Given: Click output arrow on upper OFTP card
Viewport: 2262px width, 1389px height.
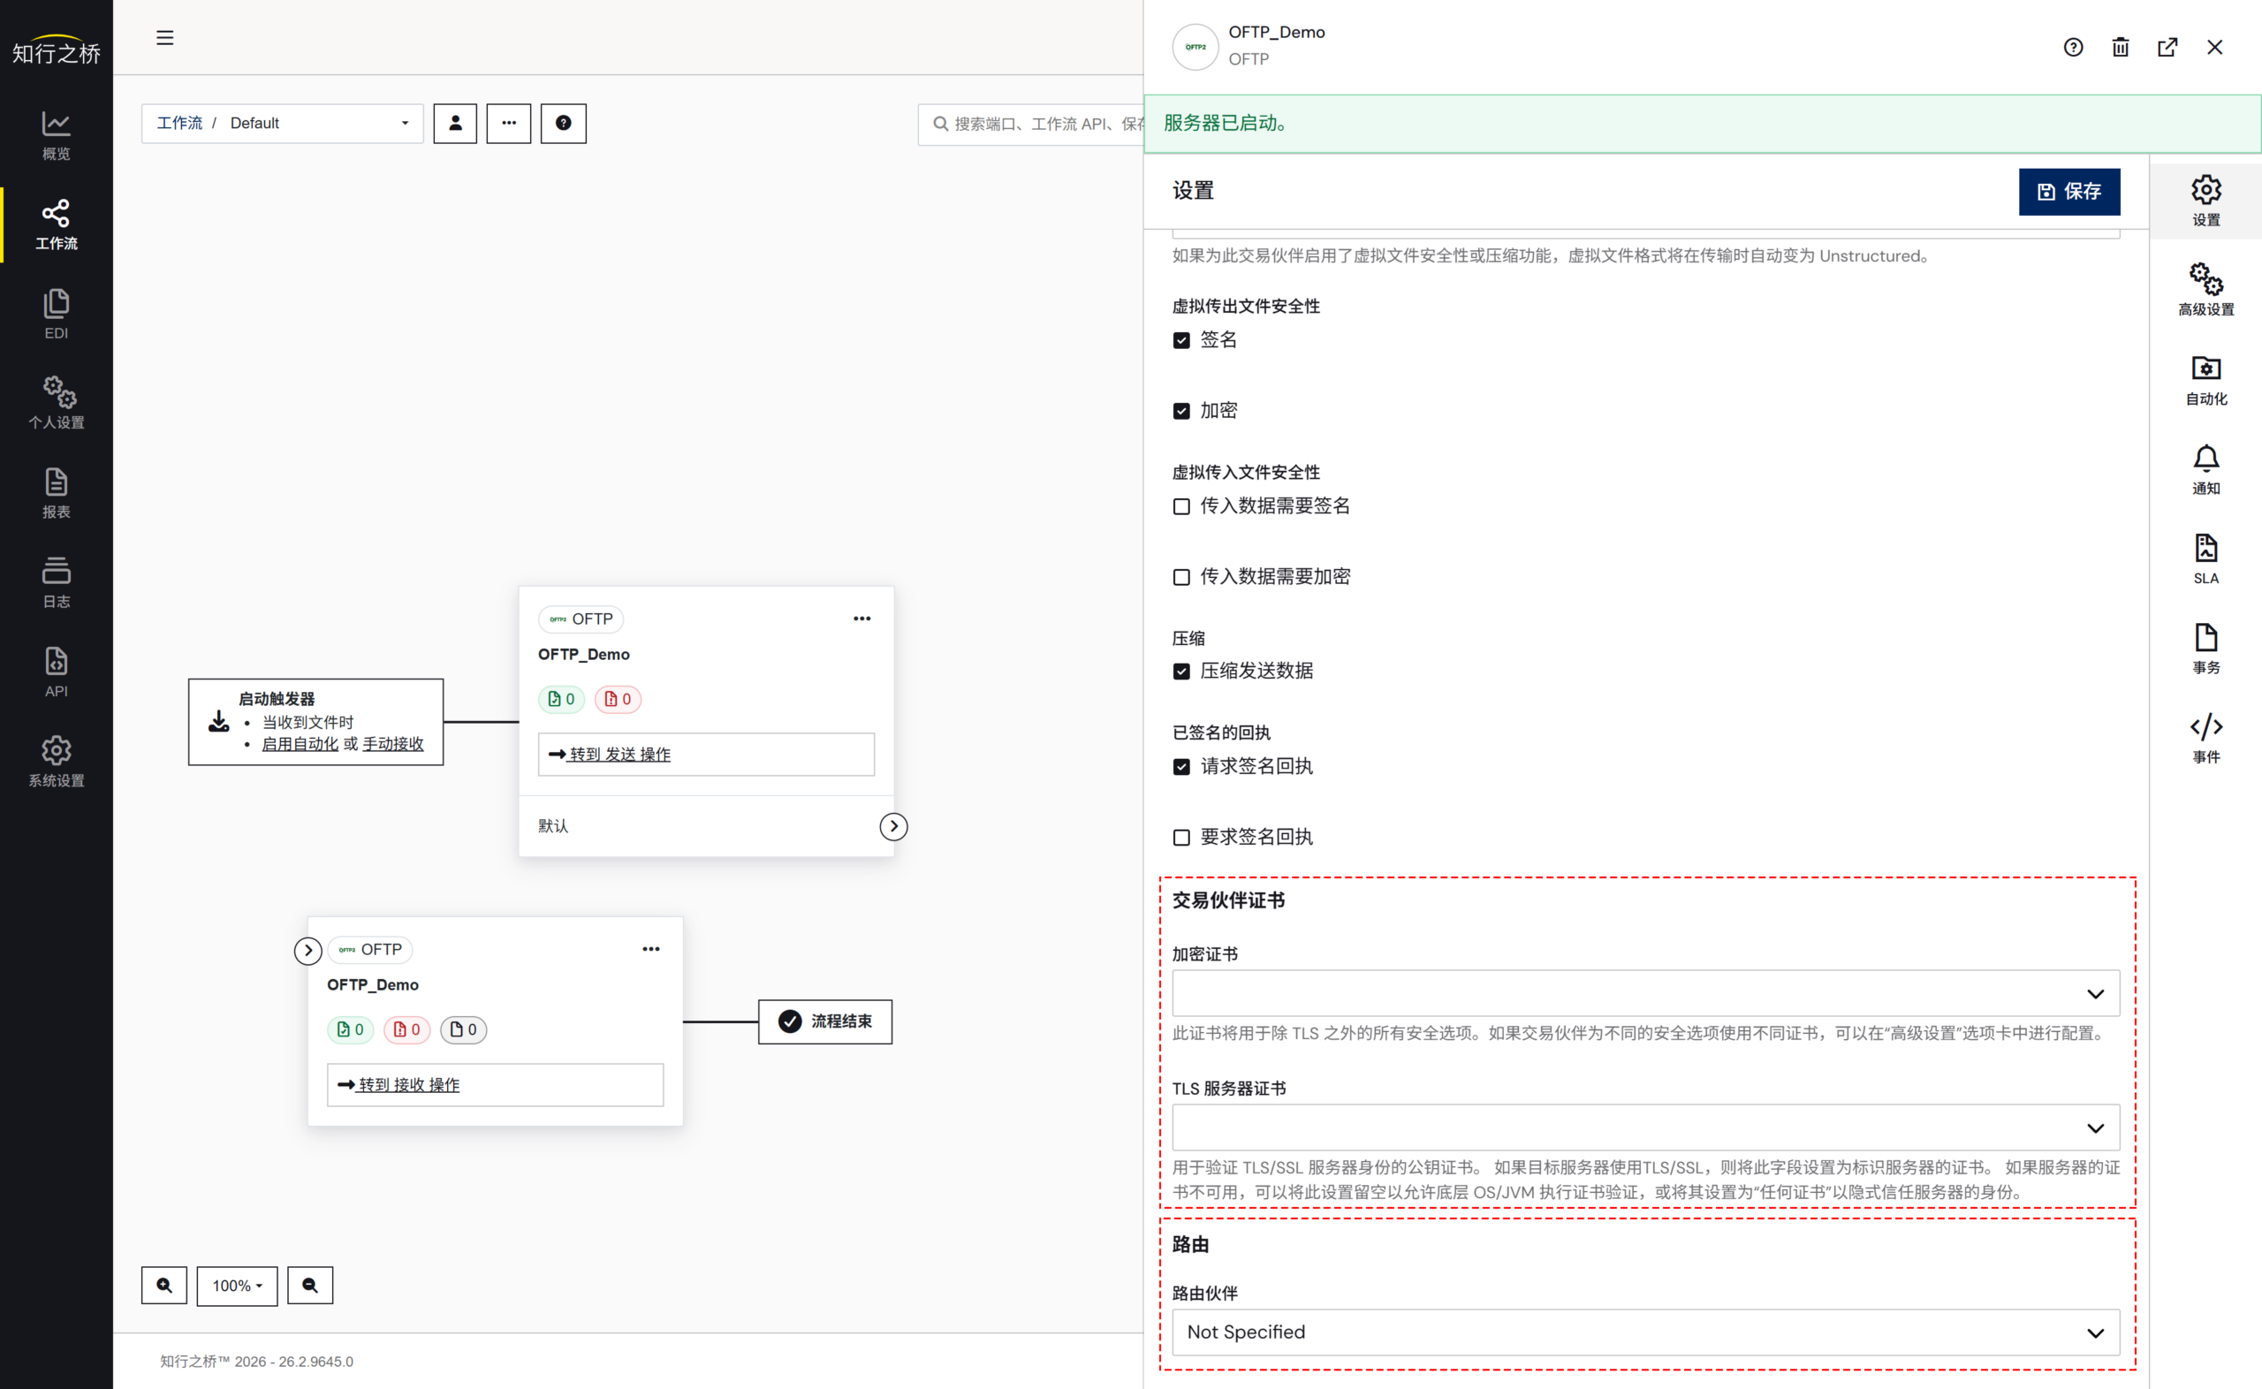Looking at the screenshot, I should click(893, 826).
